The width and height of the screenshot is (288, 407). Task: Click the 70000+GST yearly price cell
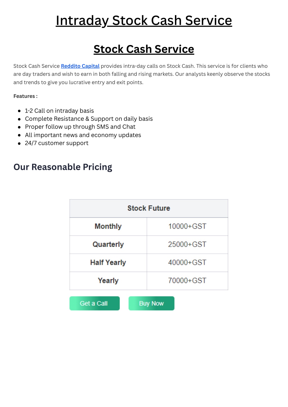tap(187, 281)
